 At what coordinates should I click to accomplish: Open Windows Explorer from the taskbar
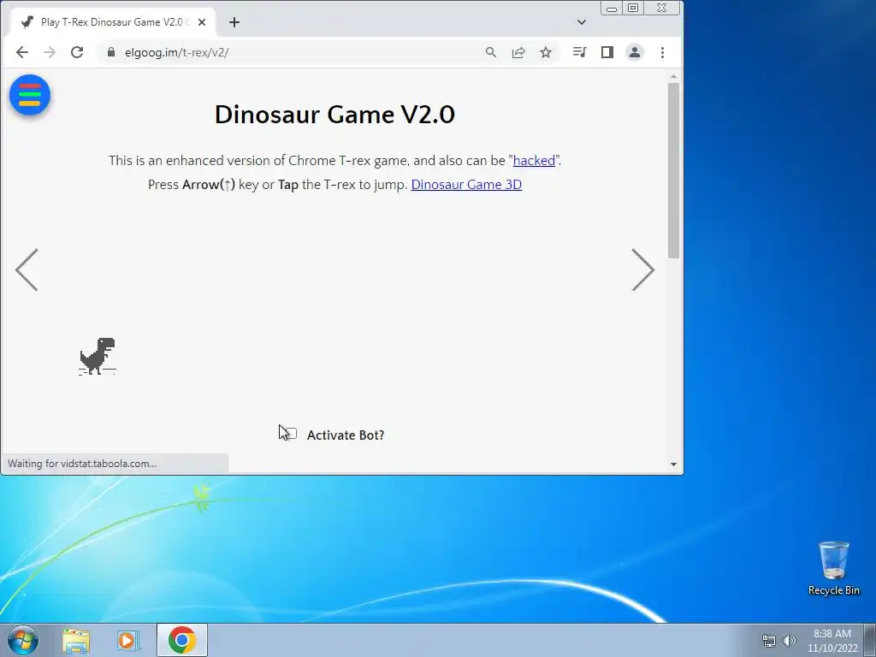[x=76, y=640]
